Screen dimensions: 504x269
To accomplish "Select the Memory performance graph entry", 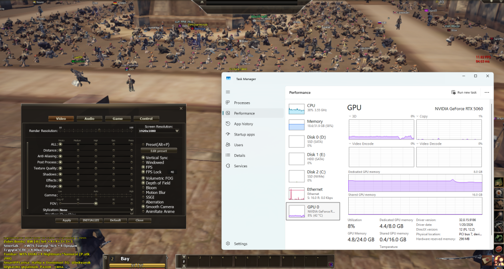I will click(x=313, y=124).
